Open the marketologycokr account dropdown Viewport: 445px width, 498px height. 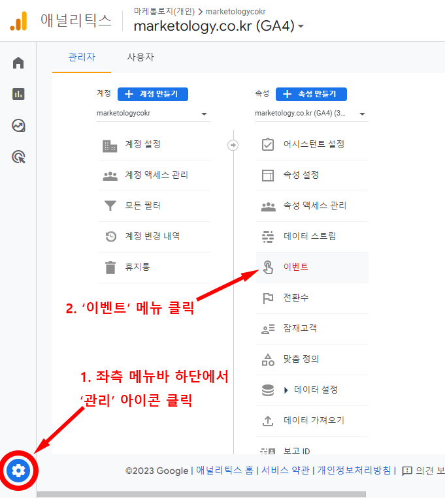[x=153, y=114]
